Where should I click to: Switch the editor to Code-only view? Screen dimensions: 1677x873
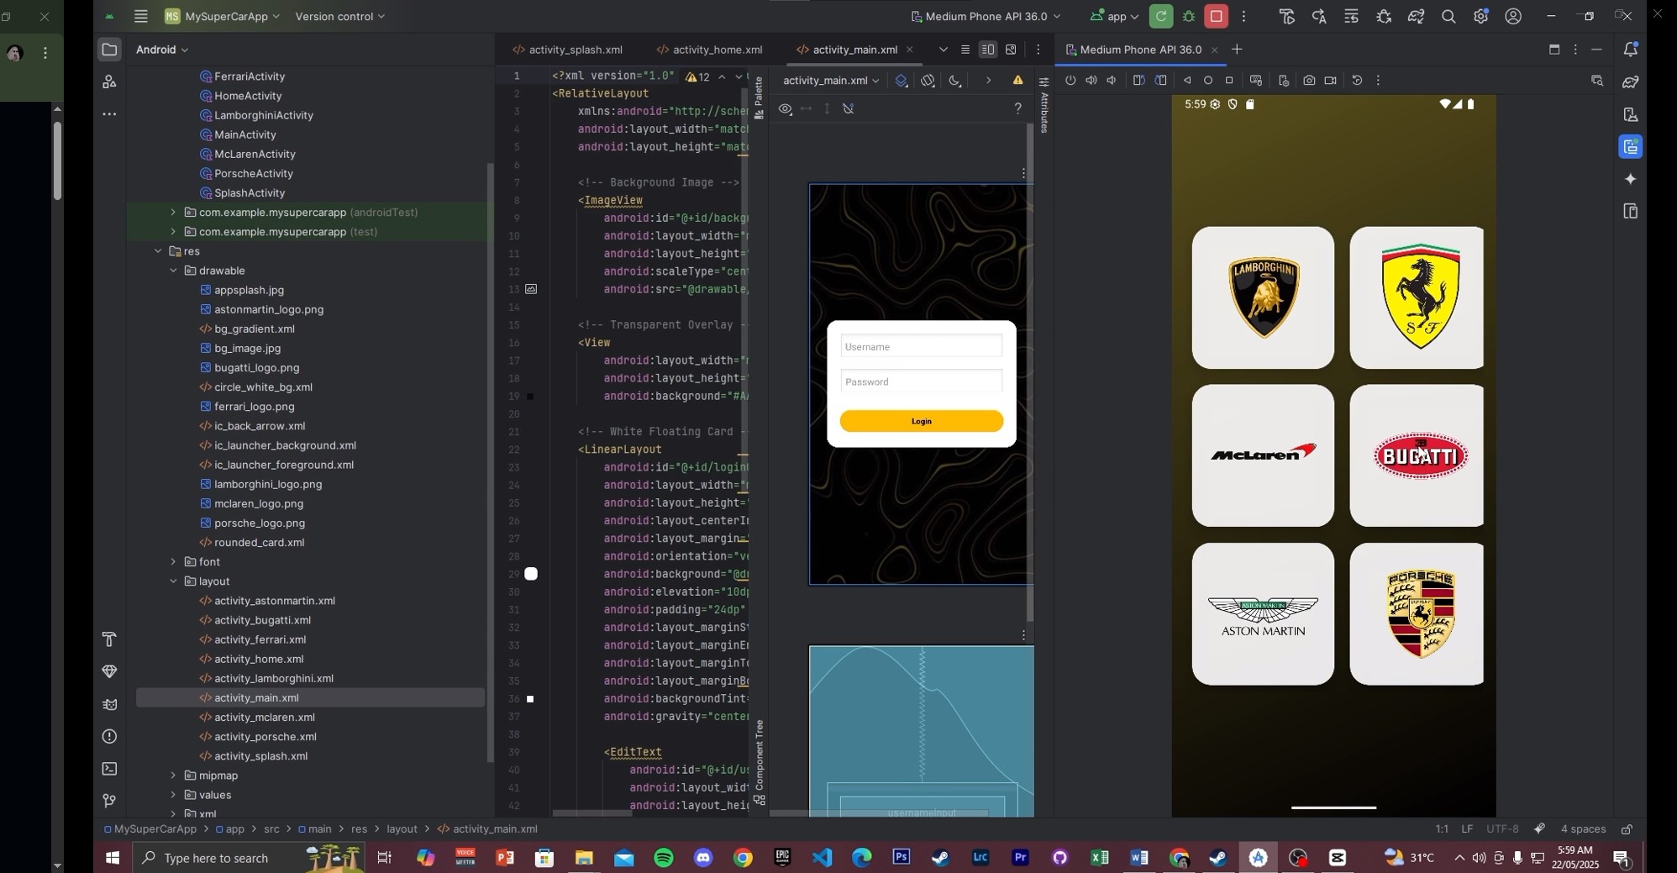pos(965,50)
